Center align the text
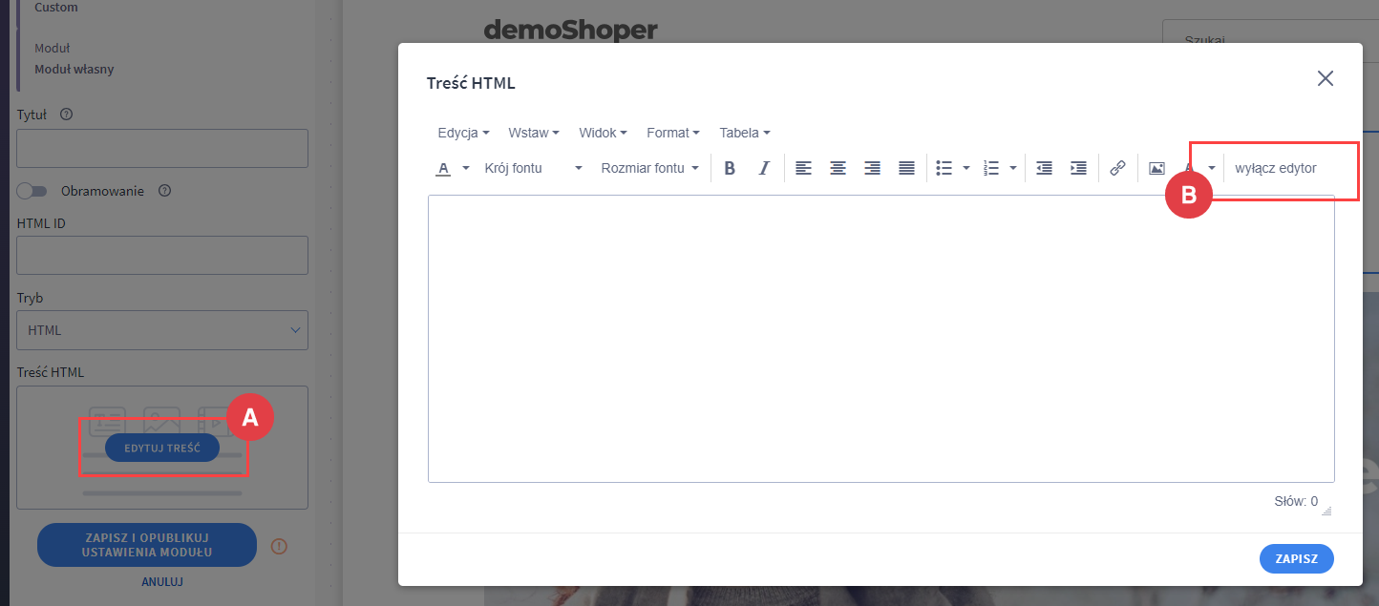Screen dimensions: 1379x606 click(838, 168)
